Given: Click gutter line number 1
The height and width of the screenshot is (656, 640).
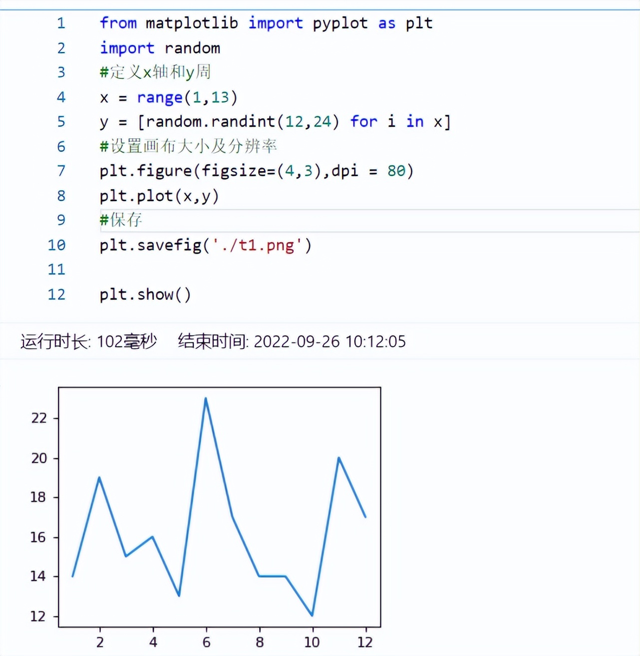Looking at the screenshot, I should 61,23.
